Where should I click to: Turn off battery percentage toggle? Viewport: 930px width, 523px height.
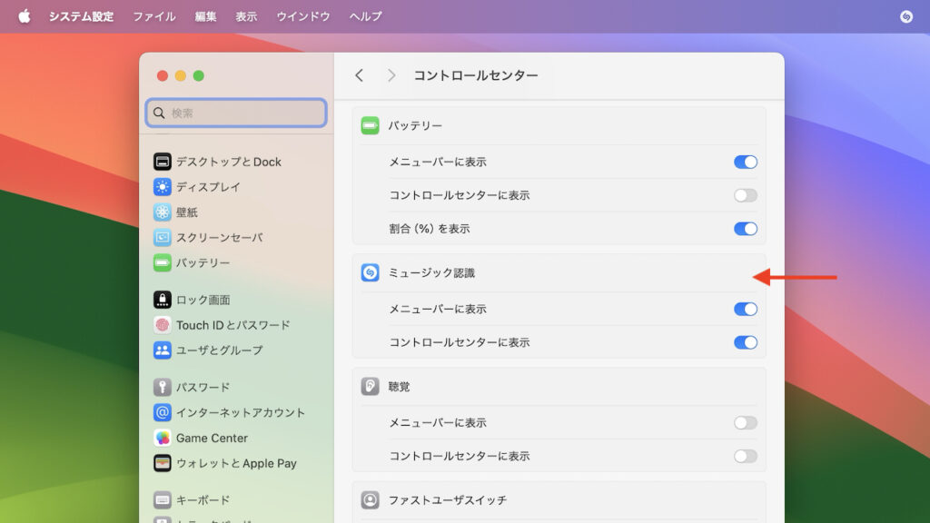pyautogui.click(x=745, y=229)
